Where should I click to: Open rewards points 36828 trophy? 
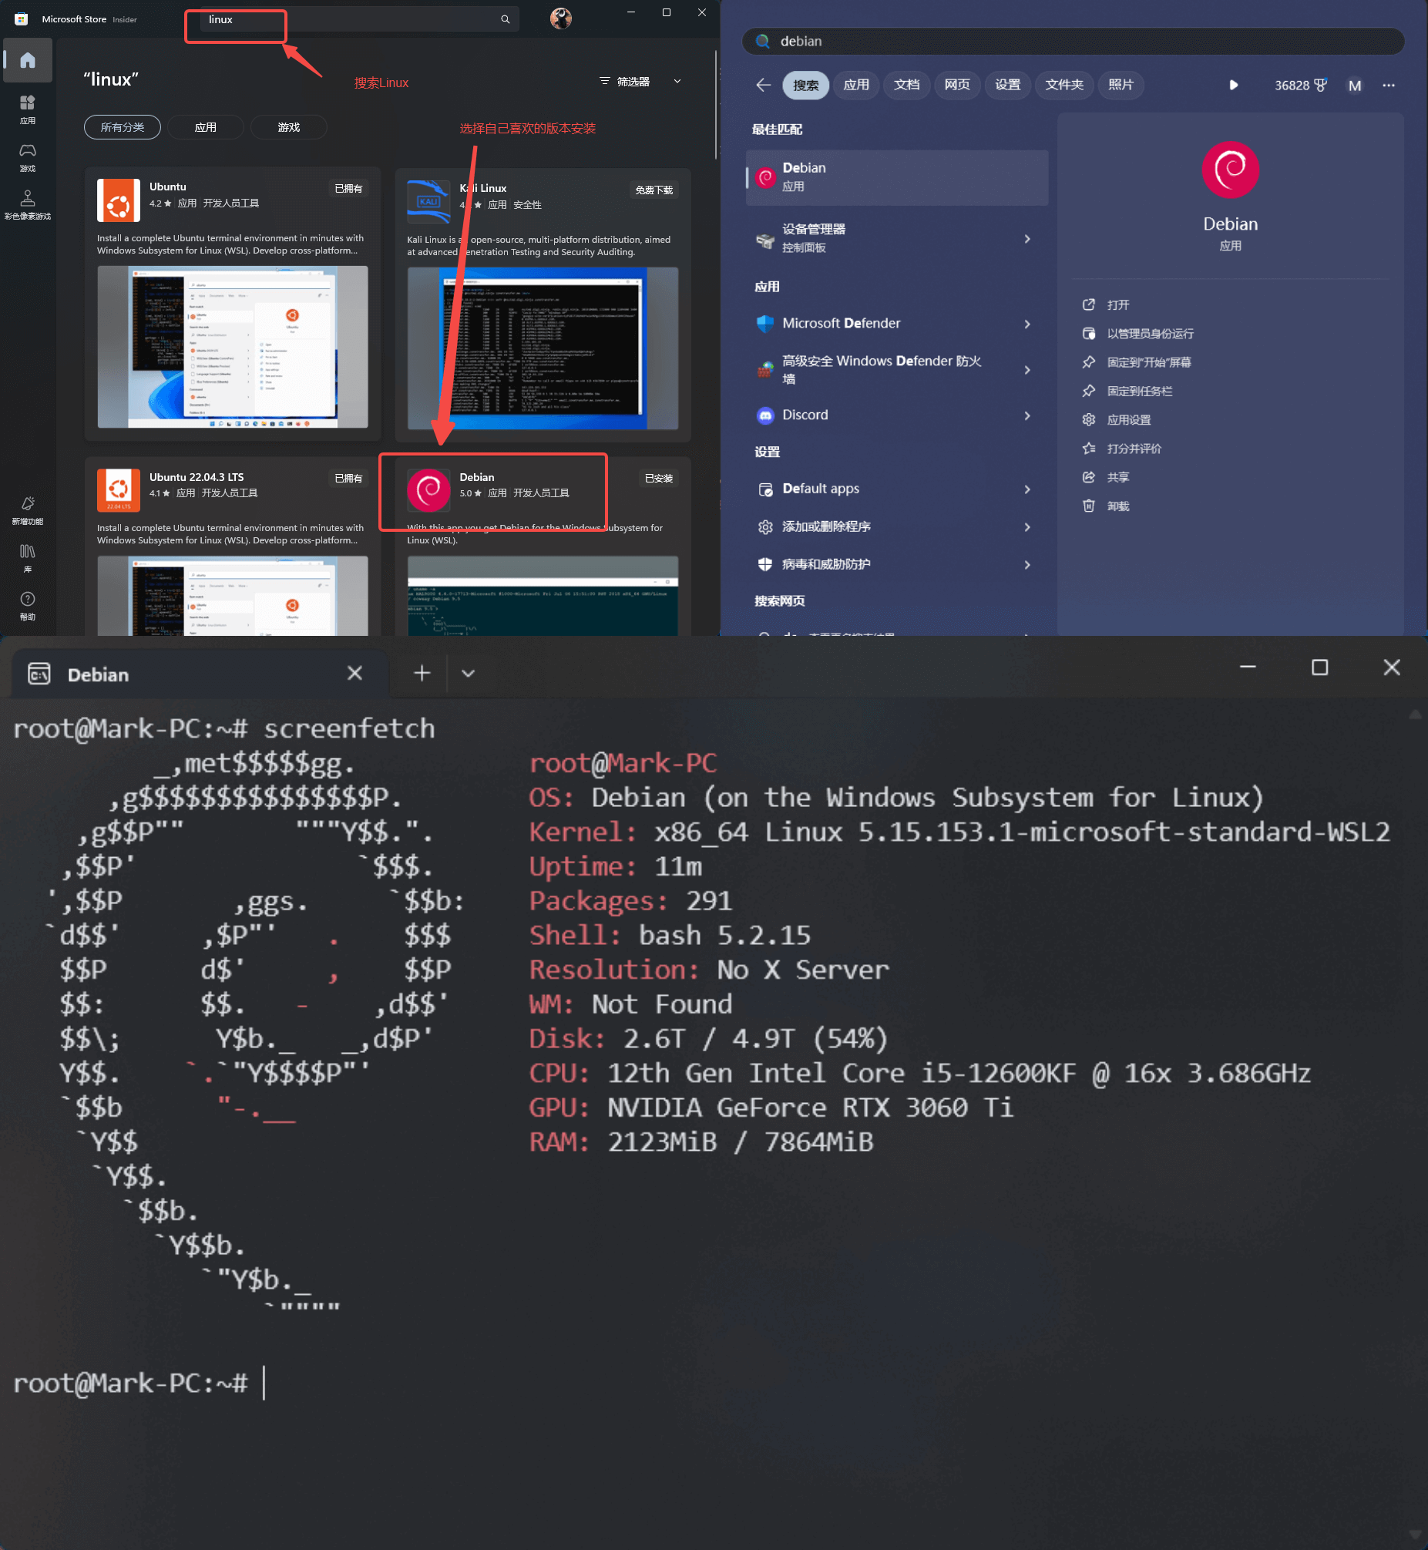coord(1302,85)
